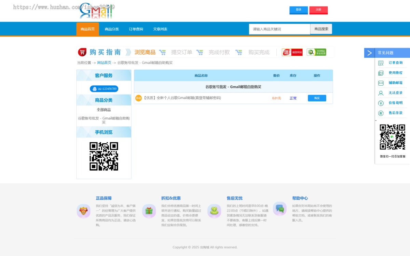Viewport: 410px width, 256px height.
Task: Click the 商品名称 column header
Action: [201, 76]
